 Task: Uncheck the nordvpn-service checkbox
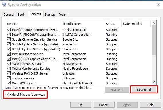(9, 78)
